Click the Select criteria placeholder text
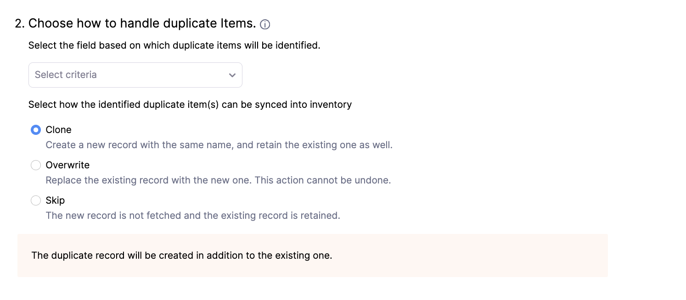 pos(66,75)
